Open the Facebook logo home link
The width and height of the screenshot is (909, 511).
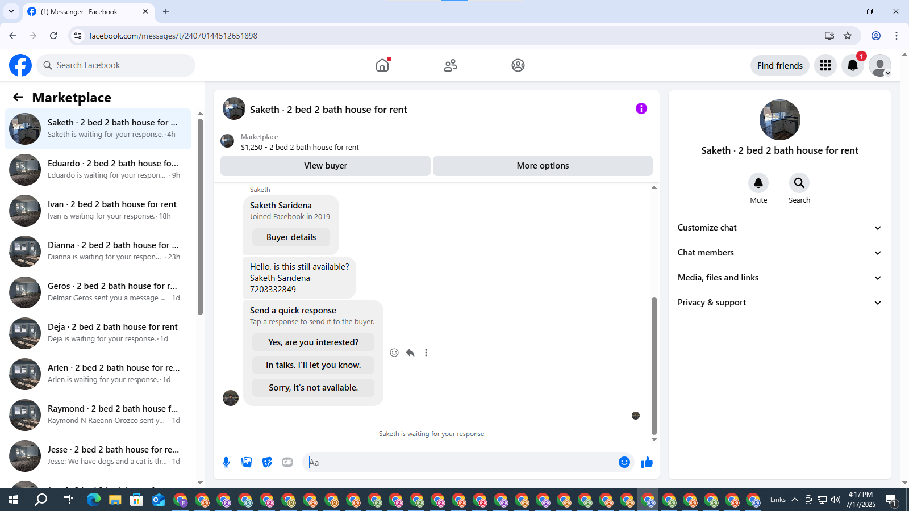(x=20, y=65)
